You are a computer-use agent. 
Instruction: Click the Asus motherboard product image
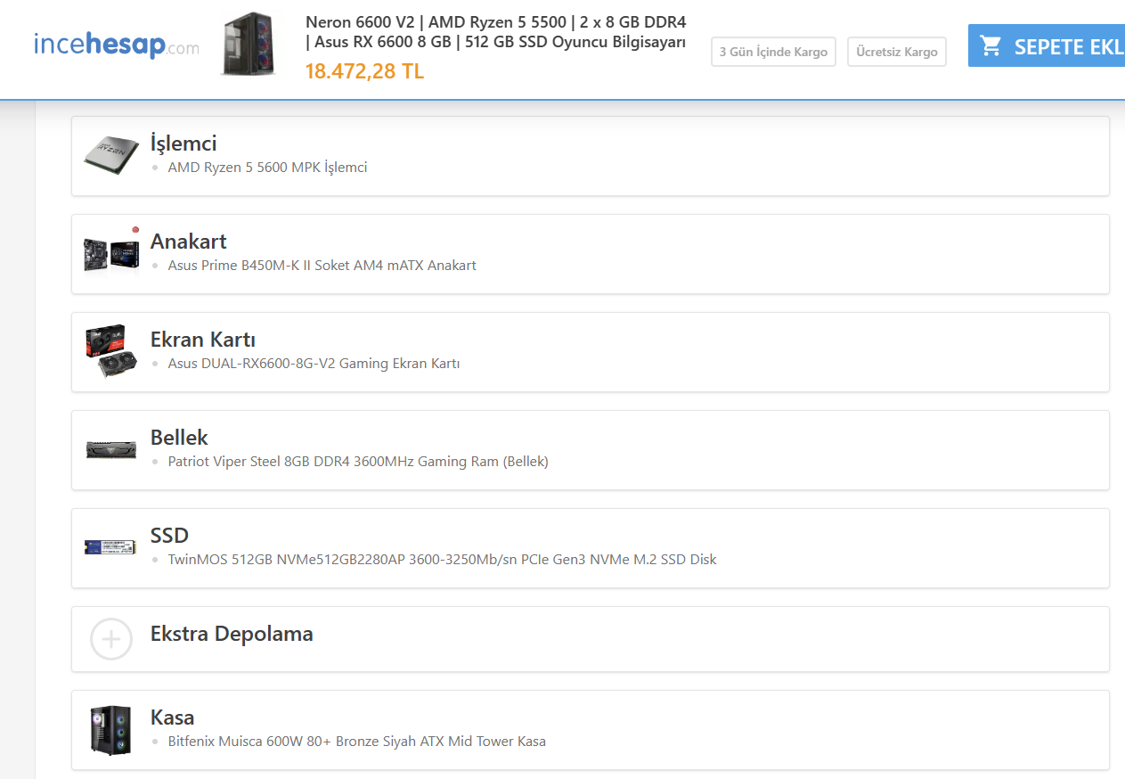[x=111, y=253]
